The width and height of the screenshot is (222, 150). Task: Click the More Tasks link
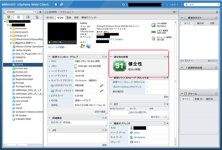point(213,61)
